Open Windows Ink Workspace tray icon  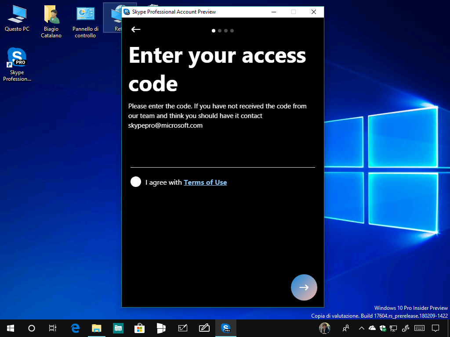pyautogui.click(x=405, y=328)
